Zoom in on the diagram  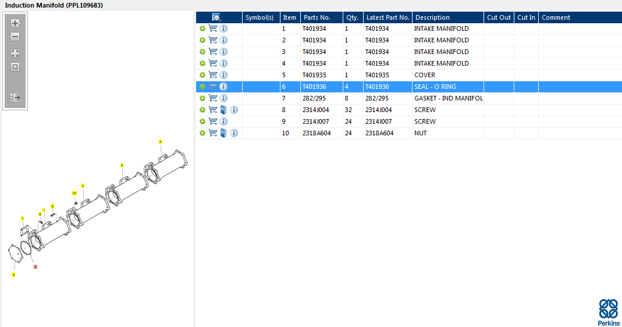15,24
